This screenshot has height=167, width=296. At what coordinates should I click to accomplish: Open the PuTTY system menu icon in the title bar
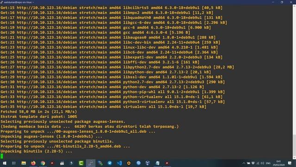pyautogui.click(x=2, y=2)
